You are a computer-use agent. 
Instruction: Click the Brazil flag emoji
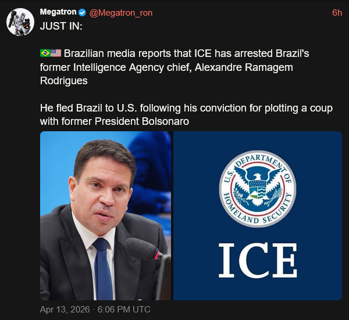(45, 53)
